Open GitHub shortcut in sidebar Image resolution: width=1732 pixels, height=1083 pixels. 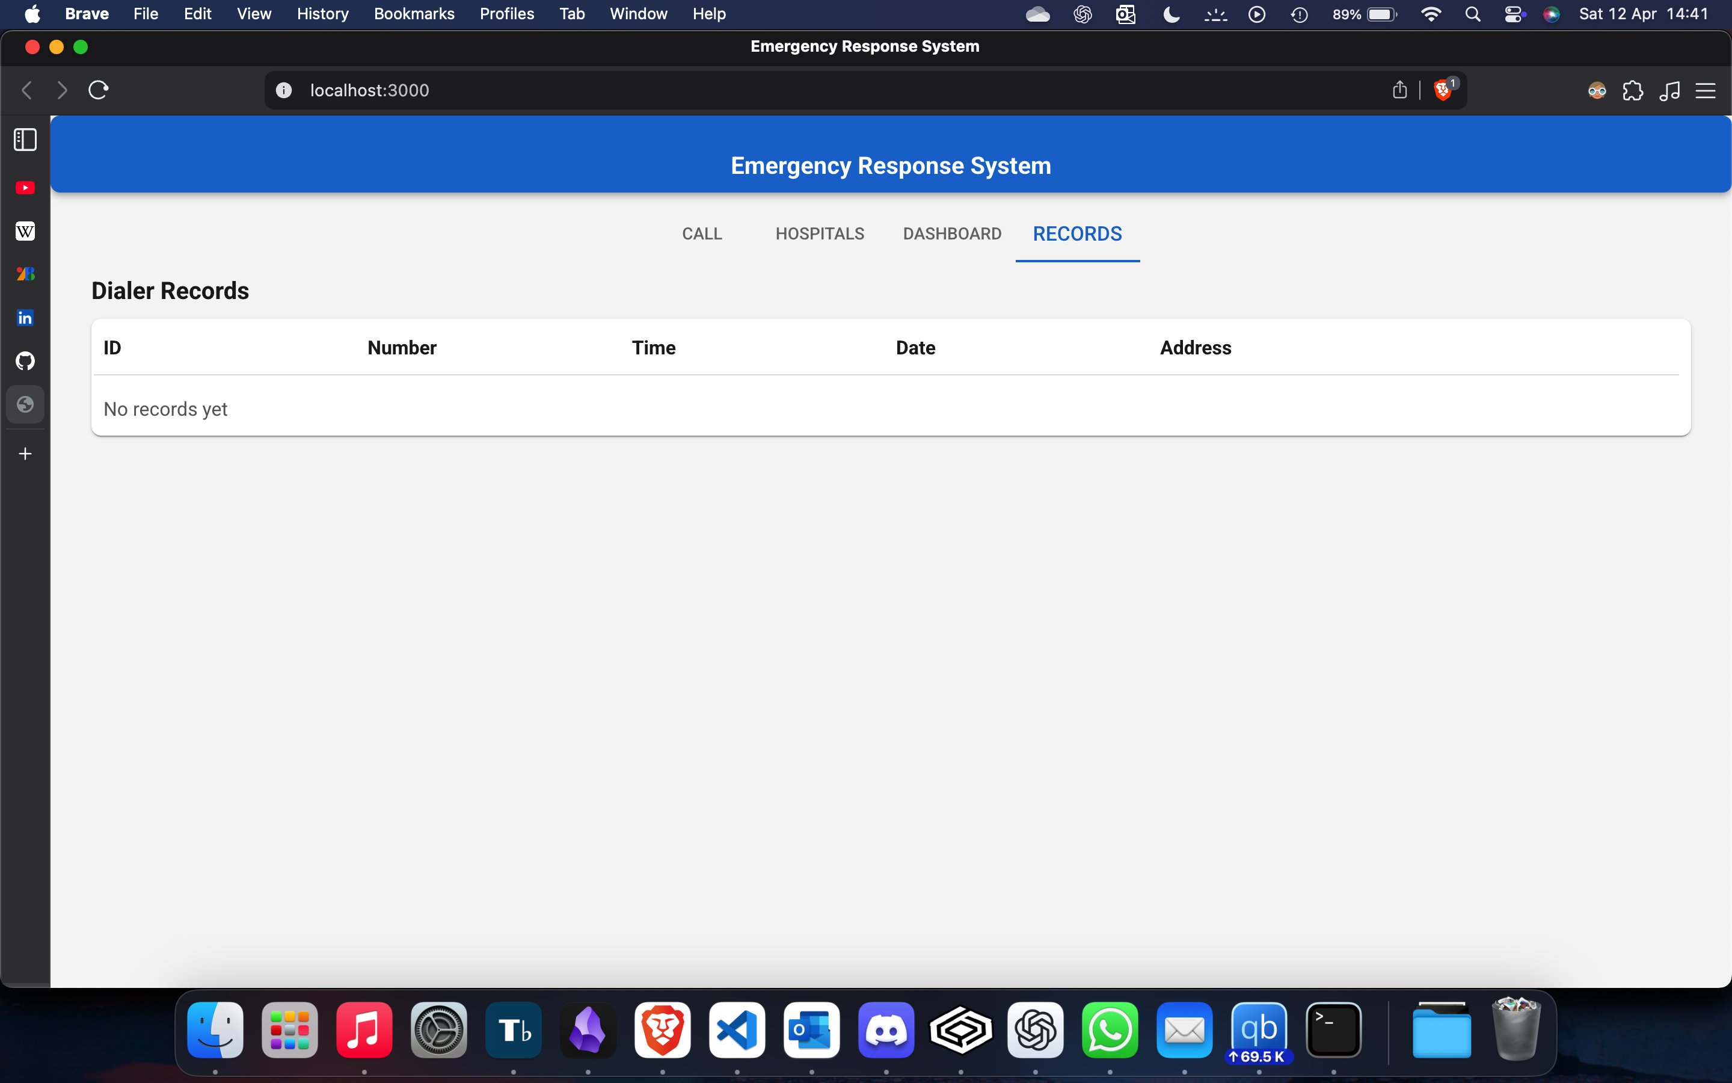click(25, 361)
